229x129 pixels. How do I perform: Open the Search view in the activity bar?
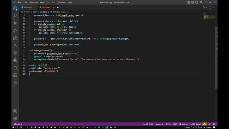click(x=15, y=16)
